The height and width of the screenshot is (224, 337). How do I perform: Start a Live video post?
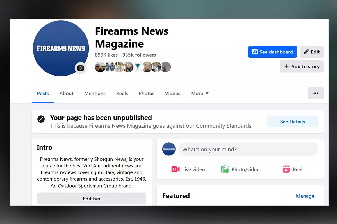(188, 169)
